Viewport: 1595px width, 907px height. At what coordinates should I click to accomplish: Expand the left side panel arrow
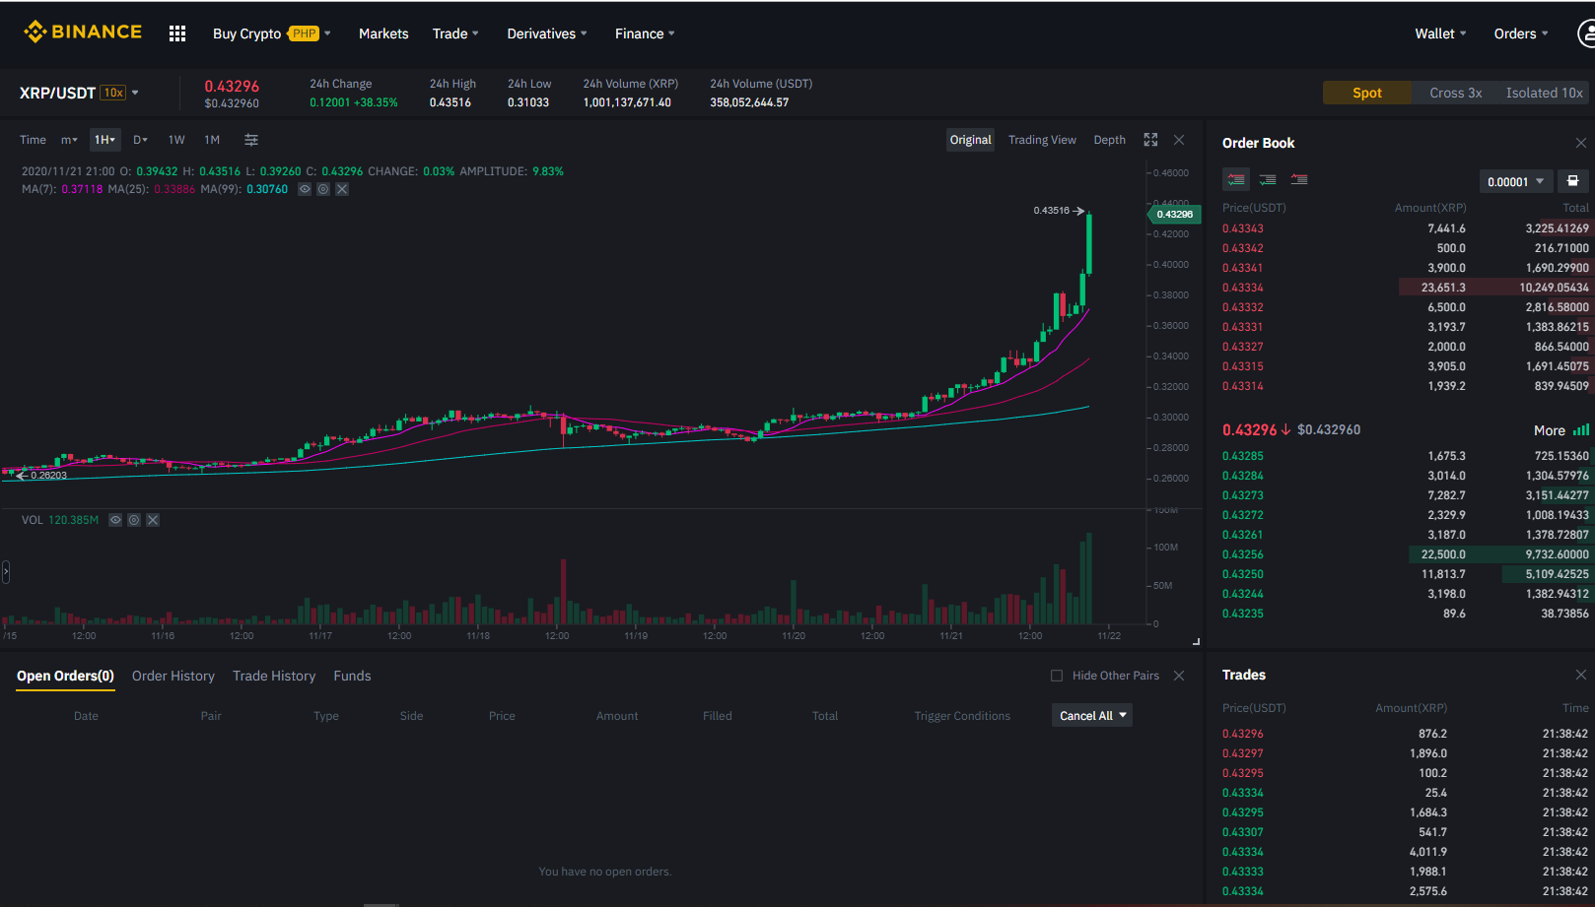(6, 571)
